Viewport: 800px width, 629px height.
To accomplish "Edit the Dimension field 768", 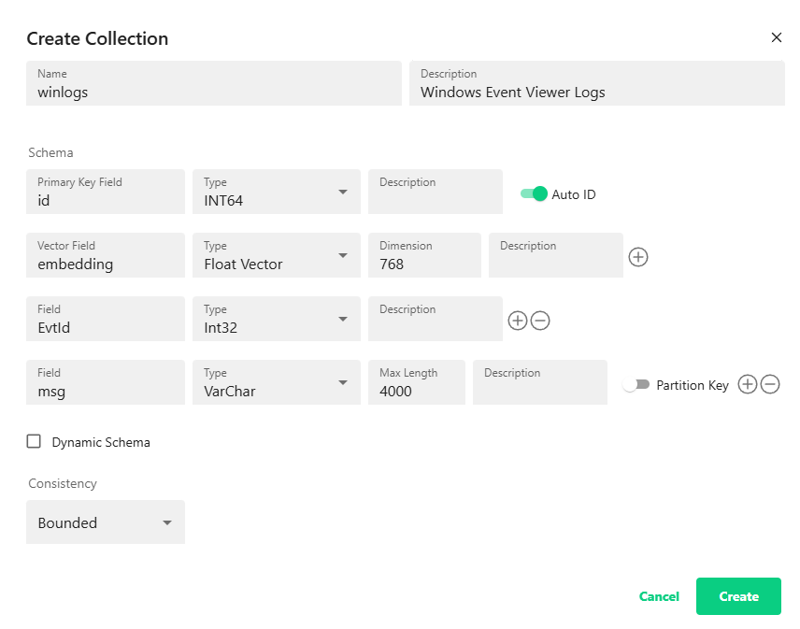I will pyautogui.click(x=424, y=255).
